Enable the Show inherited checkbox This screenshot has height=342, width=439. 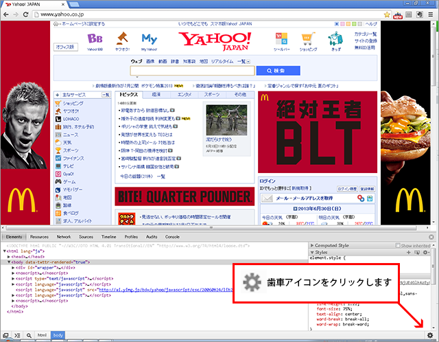(x=398, y=246)
